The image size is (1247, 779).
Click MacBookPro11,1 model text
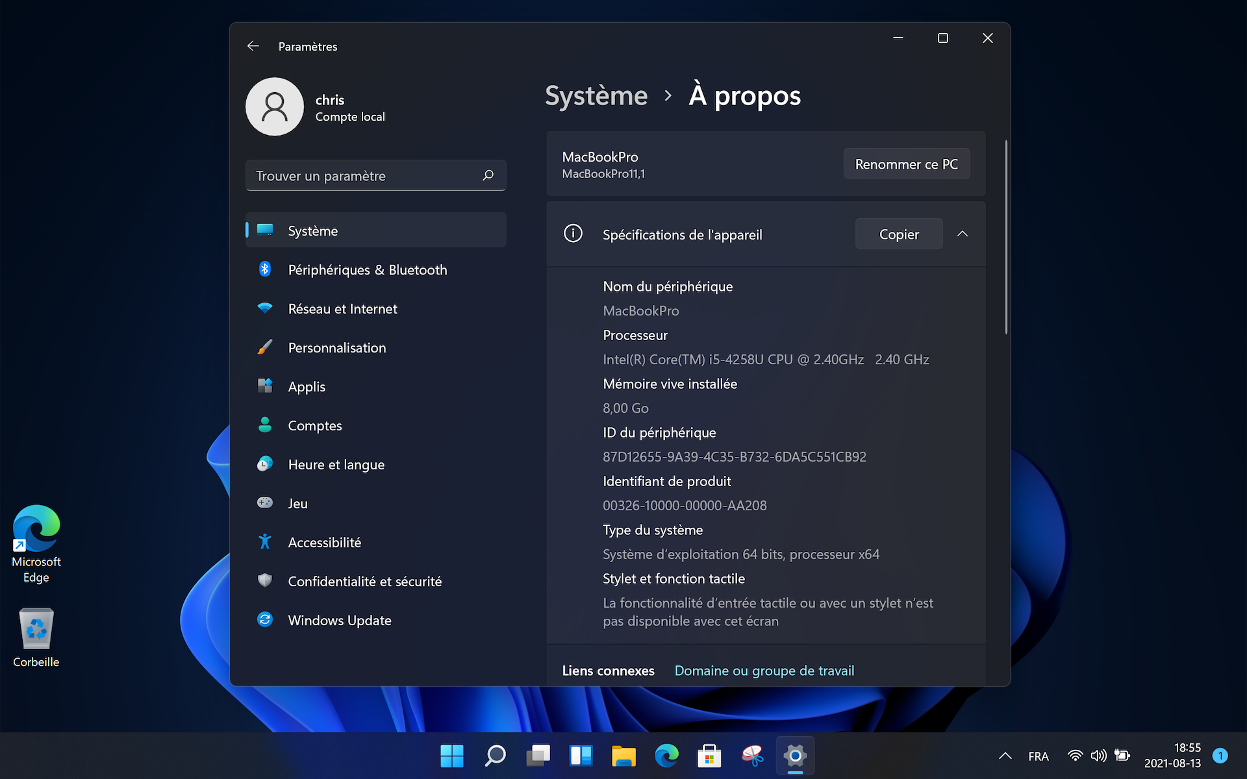point(603,174)
